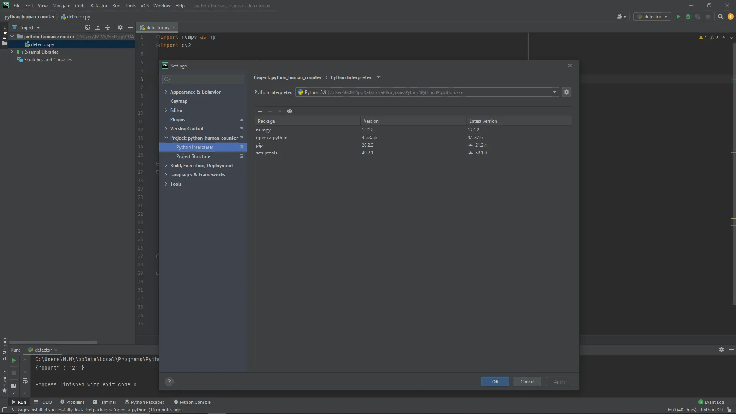Expand Appearance & Behavior settings section
The height and width of the screenshot is (414, 736).
click(166, 92)
